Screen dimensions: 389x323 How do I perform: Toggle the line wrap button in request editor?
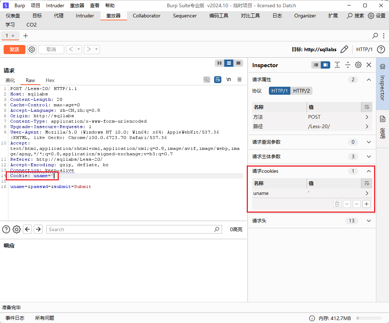tap(217, 79)
